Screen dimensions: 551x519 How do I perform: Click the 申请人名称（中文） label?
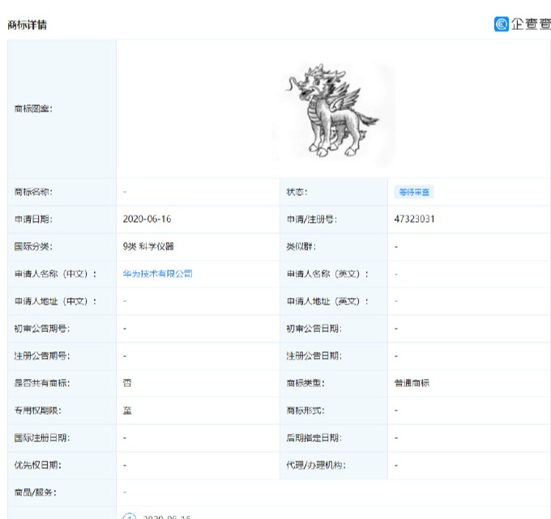pos(55,274)
